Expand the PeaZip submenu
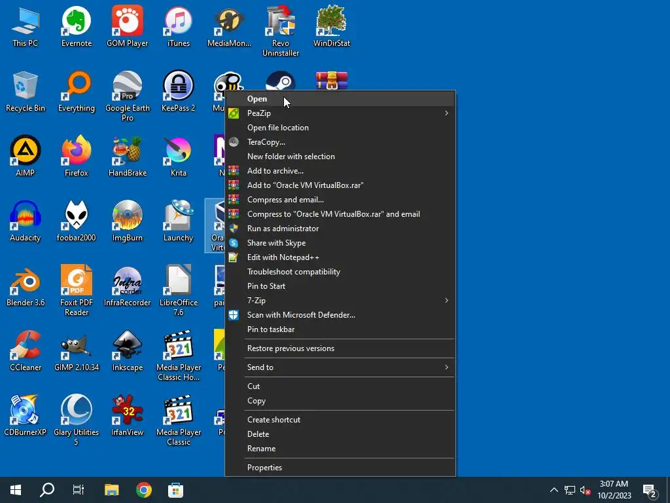 click(x=446, y=113)
